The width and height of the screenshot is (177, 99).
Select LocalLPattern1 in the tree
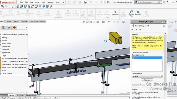[7, 73]
